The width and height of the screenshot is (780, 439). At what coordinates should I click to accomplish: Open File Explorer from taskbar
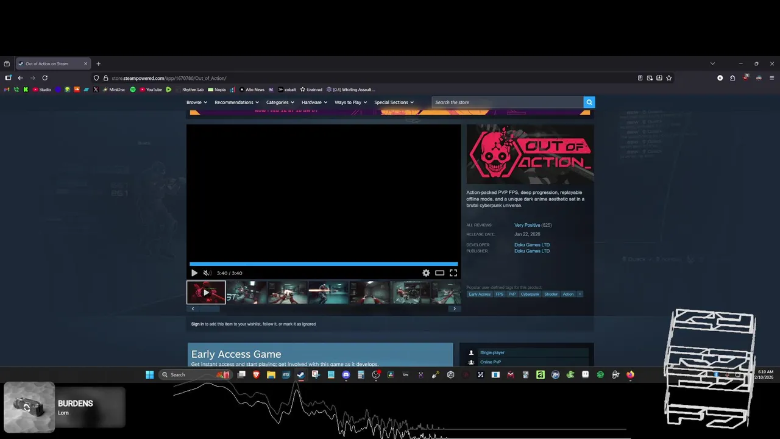tap(271, 375)
